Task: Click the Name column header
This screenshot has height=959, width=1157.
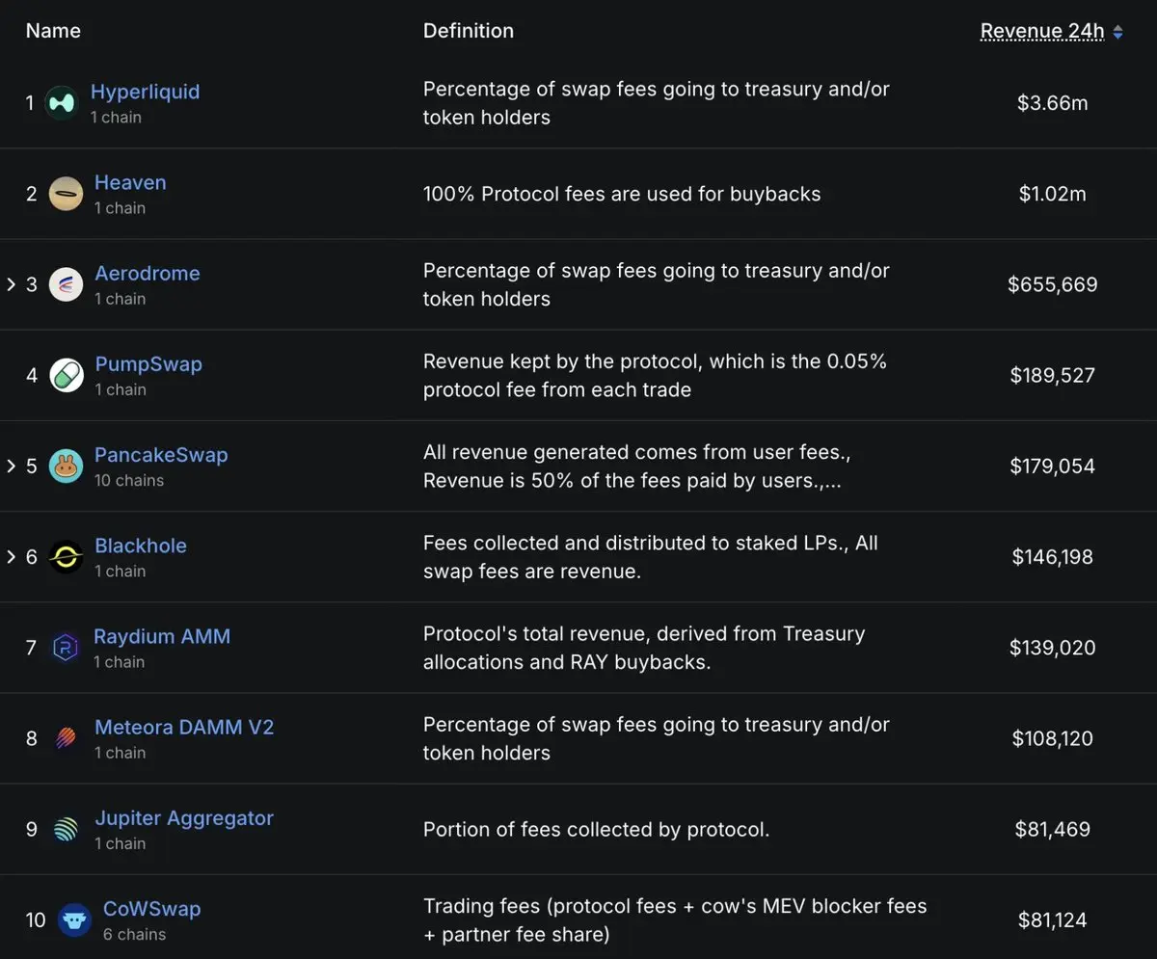Action: coord(53,31)
